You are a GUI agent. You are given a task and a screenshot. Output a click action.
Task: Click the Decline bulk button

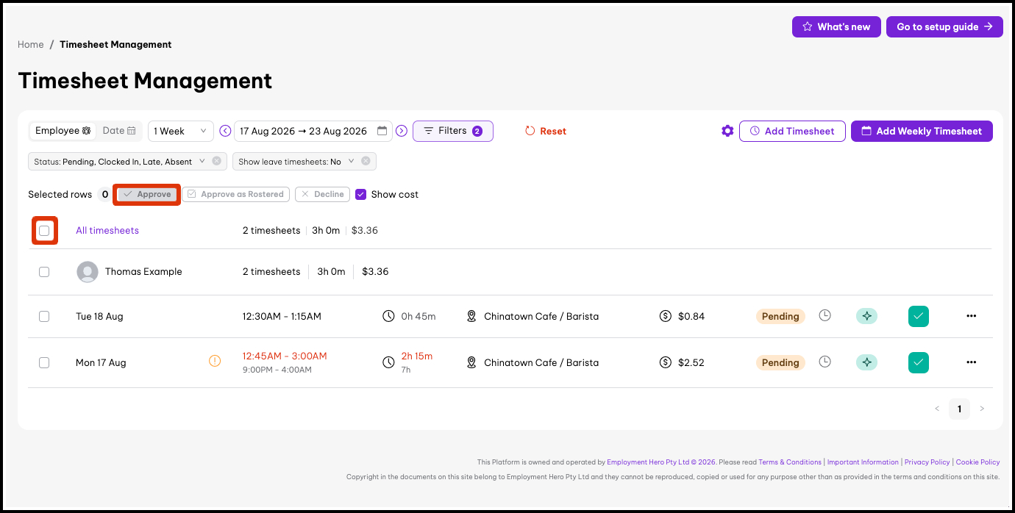tap(322, 194)
